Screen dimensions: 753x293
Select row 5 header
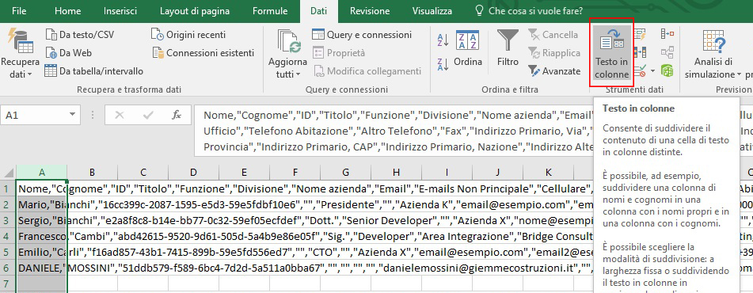(x=8, y=252)
